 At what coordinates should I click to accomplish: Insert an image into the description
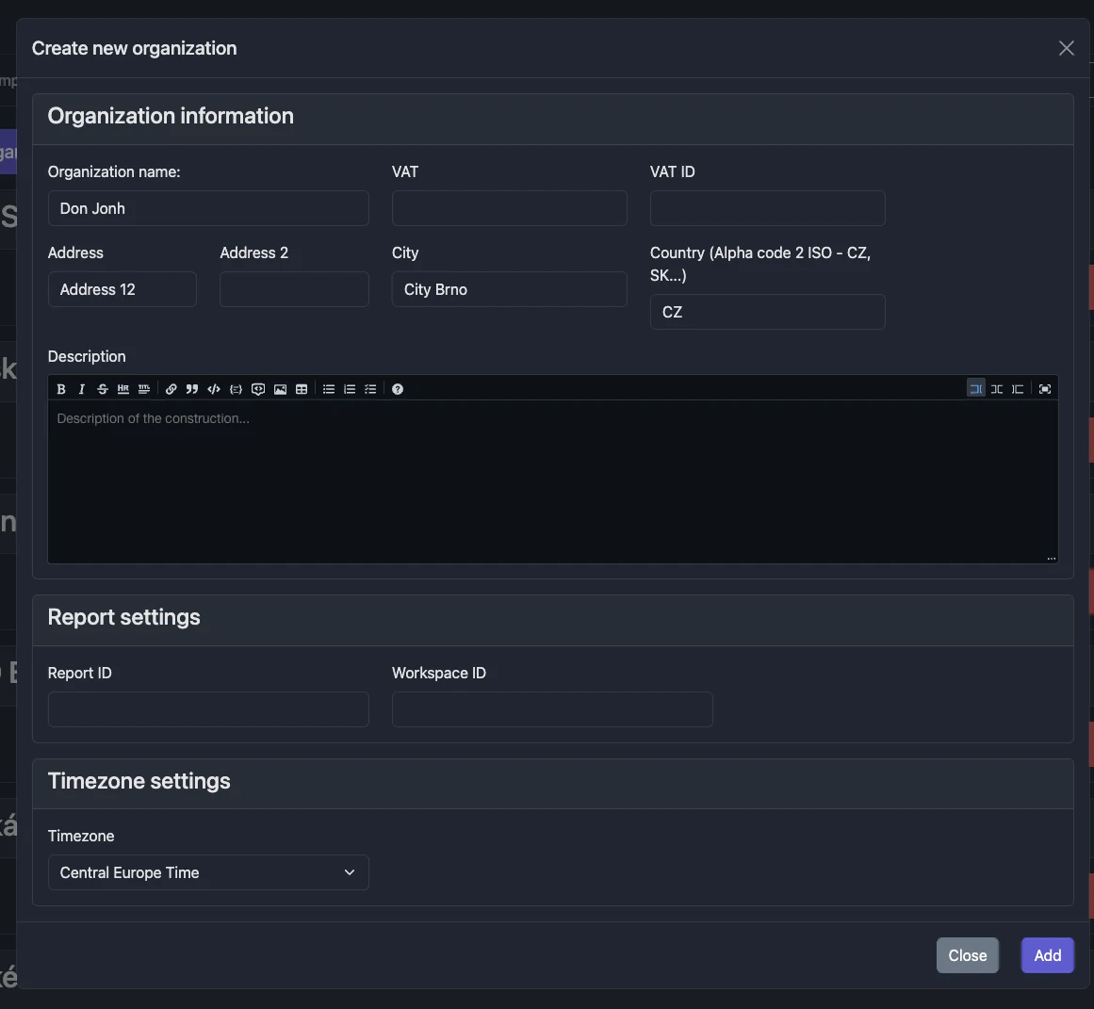[x=280, y=389]
